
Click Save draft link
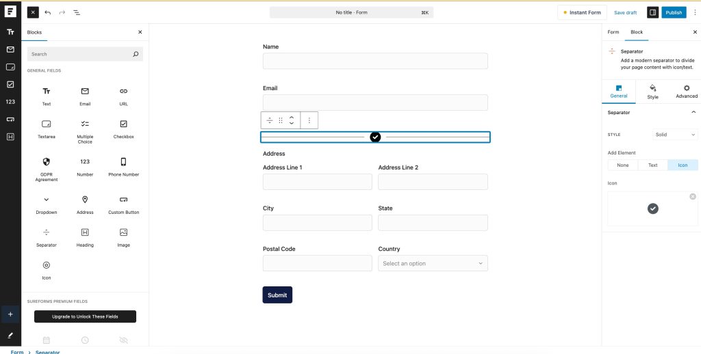pyautogui.click(x=625, y=12)
